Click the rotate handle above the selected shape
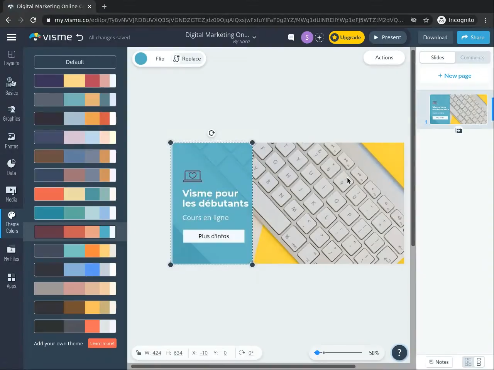This screenshot has height=370, width=494. coord(211,133)
